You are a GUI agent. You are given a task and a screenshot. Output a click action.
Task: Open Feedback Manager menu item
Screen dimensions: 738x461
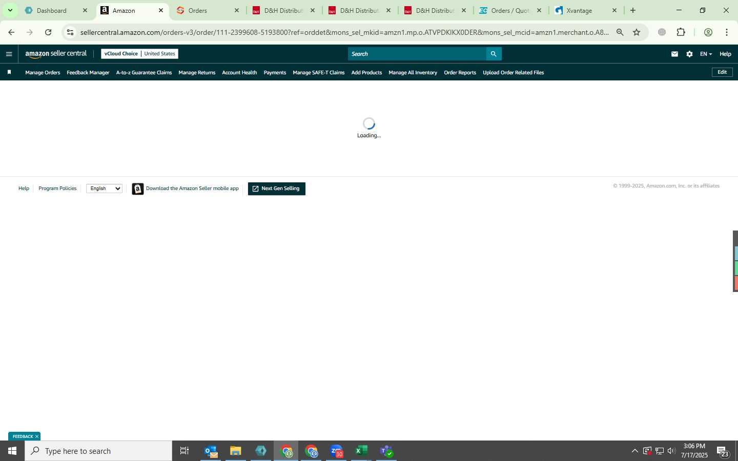pyautogui.click(x=88, y=73)
